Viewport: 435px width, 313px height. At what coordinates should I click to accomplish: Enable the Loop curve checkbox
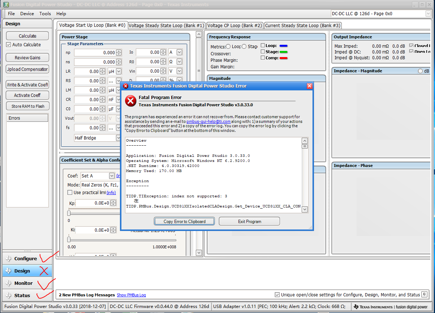[x=263, y=46]
